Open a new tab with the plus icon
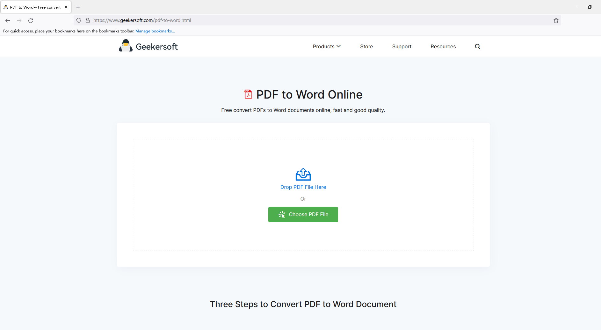Image resolution: width=601 pixels, height=330 pixels. click(x=78, y=7)
